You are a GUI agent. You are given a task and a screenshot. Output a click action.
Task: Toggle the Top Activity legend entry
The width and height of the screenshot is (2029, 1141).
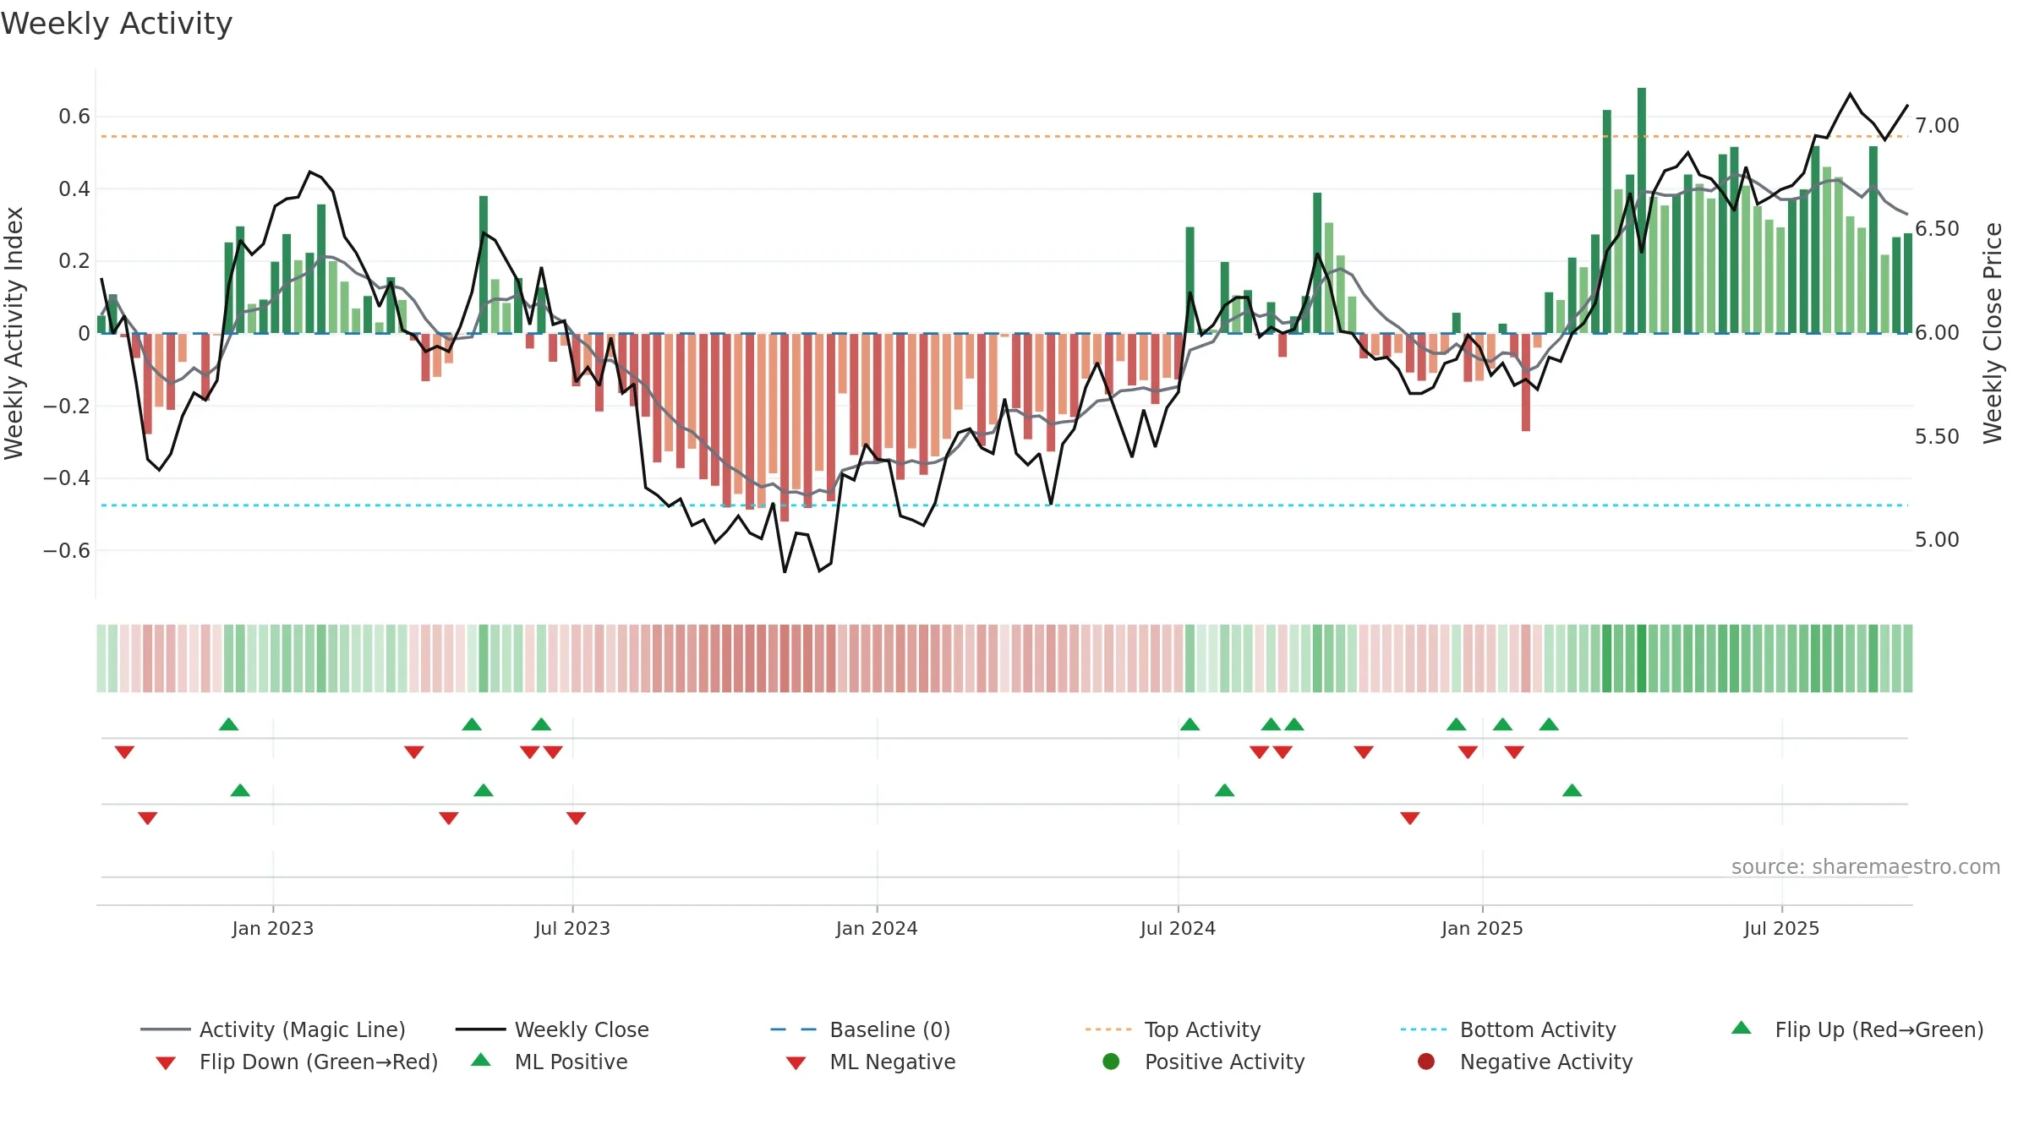(x=1173, y=1029)
